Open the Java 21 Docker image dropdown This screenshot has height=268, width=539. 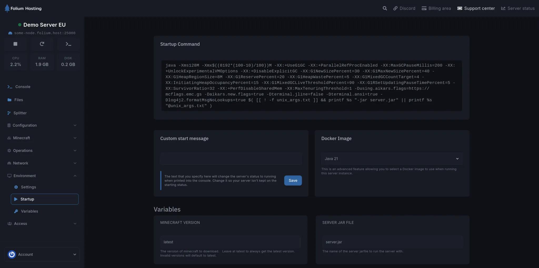pyautogui.click(x=391, y=158)
